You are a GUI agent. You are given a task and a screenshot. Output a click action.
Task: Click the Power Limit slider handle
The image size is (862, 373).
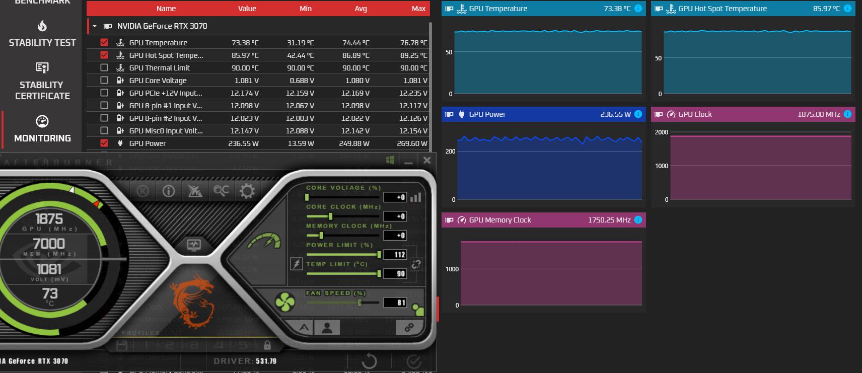click(x=379, y=255)
